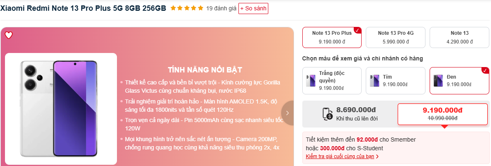The width and height of the screenshot is (491, 166).
Task: Click the white color phone thumbnail icon
Action: (311, 81)
